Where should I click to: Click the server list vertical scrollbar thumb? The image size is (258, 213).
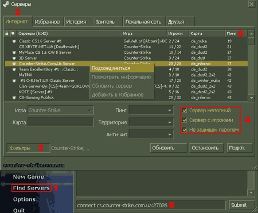(251, 41)
